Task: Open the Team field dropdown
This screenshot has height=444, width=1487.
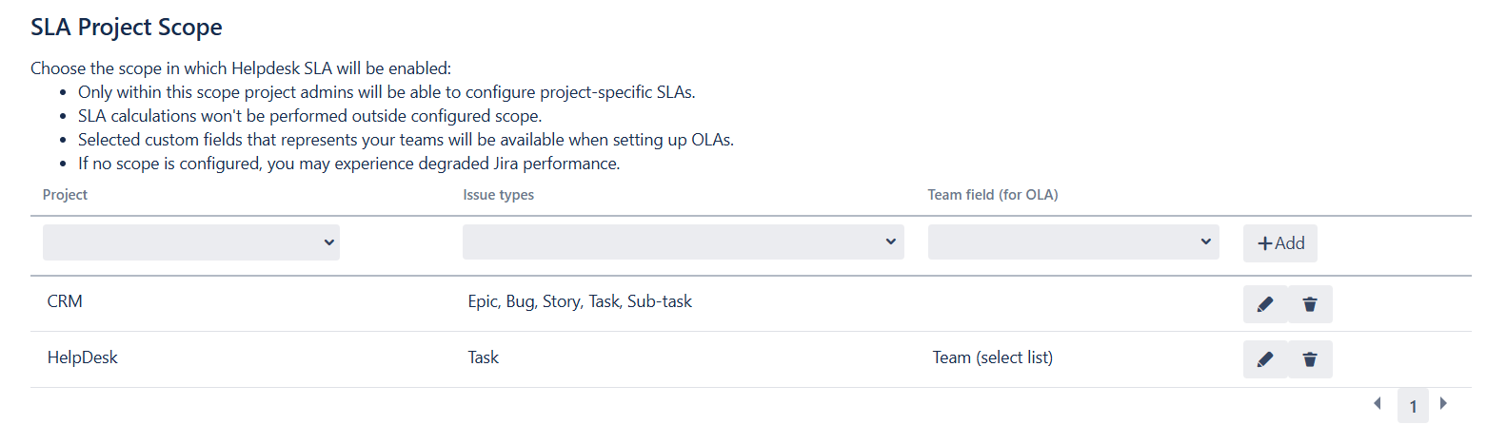Action: pos(1073,242)
